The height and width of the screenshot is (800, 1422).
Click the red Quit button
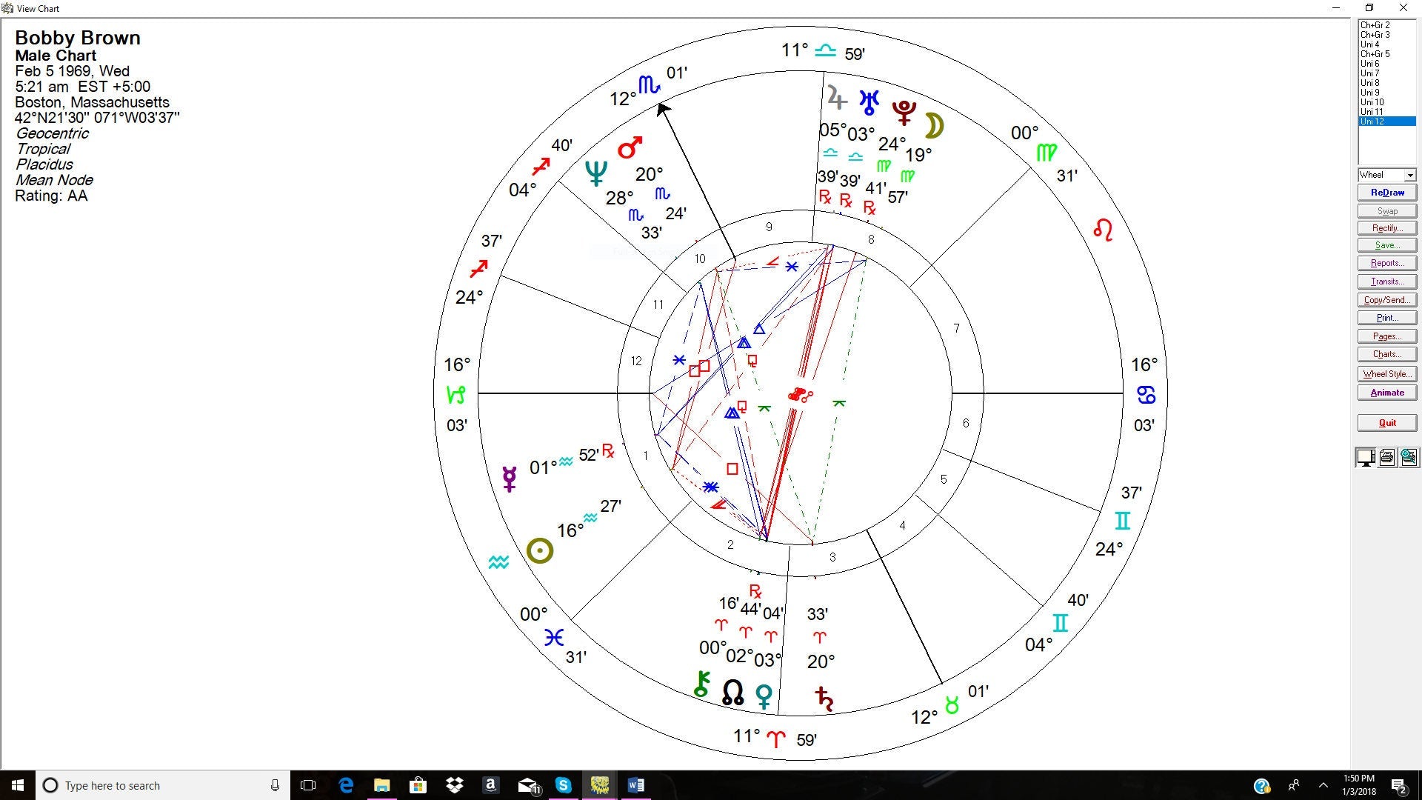tap(1386, 423)
